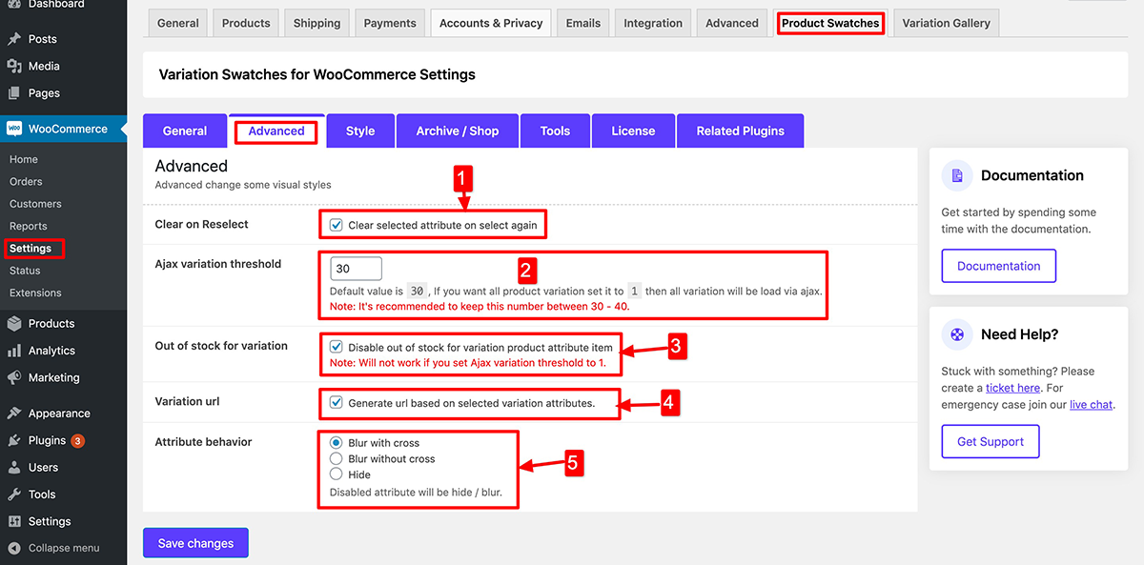Open the Variation Gallery tab

[946, 23]
